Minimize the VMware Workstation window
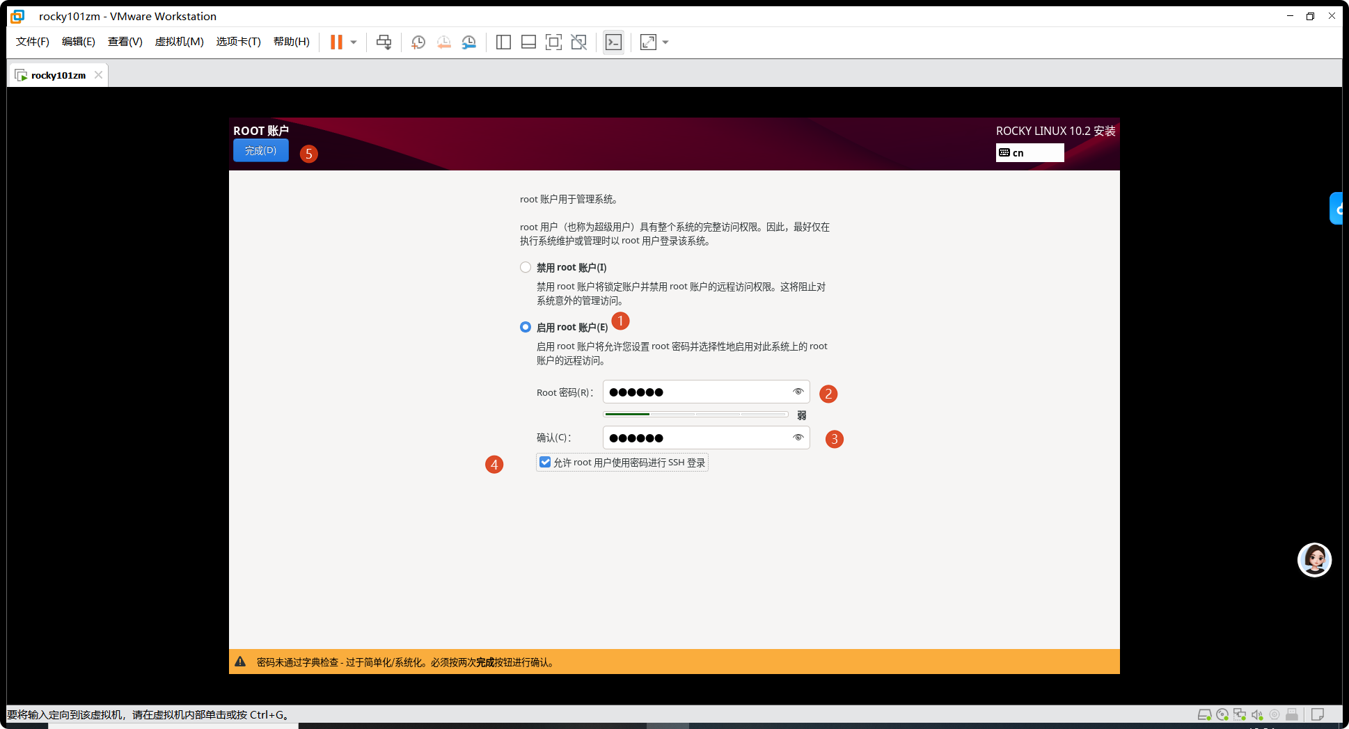The image size is (1349, 729). pyautogui.click(x=1290, y=16)
